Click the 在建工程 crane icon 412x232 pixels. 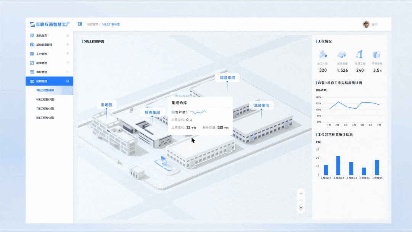[x=359, y=54]
